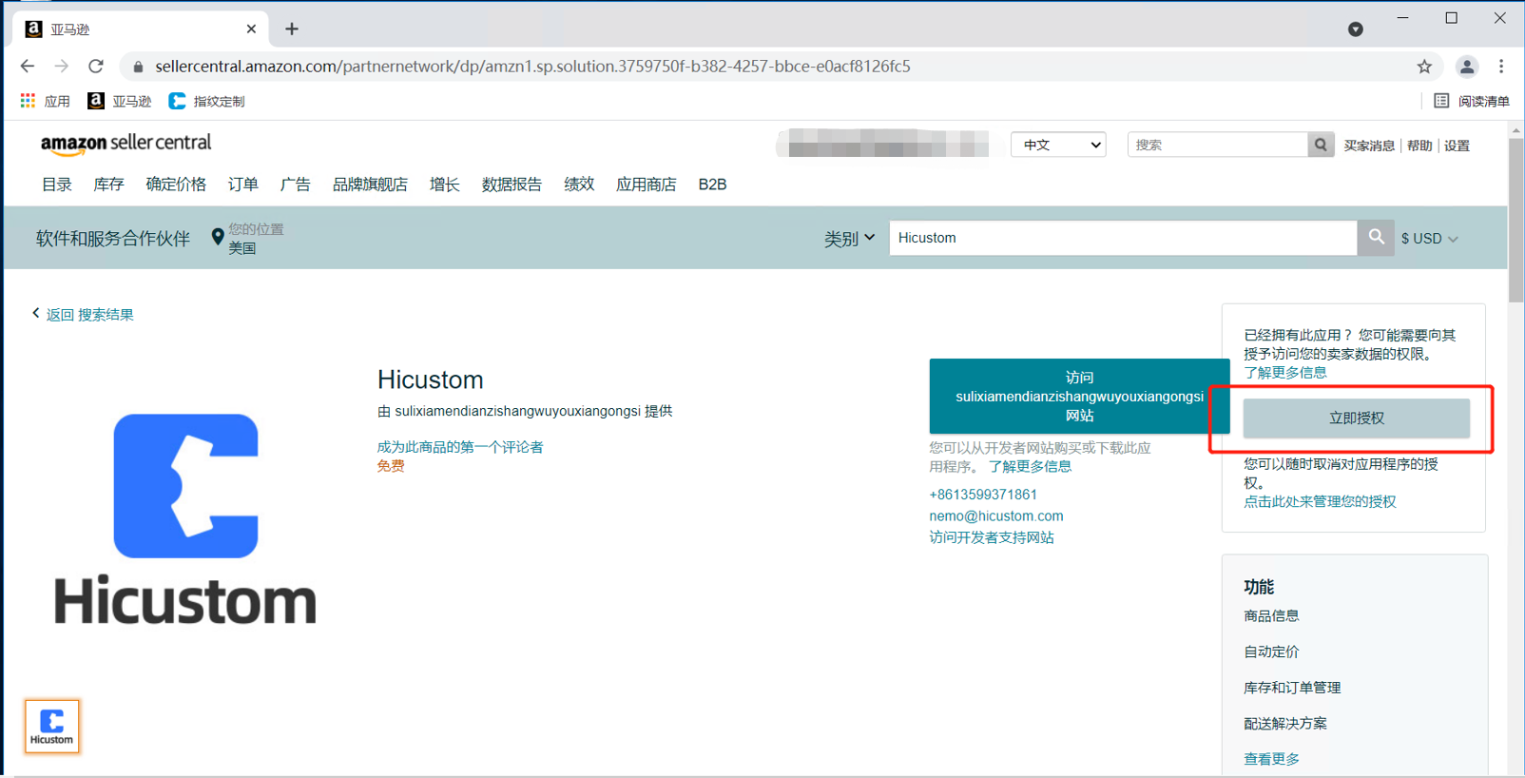Click 设置 link

[1457, 146]
